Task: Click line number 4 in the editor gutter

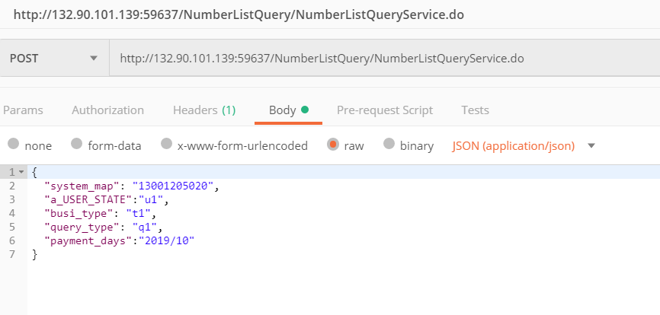Action: pos(11,213)
